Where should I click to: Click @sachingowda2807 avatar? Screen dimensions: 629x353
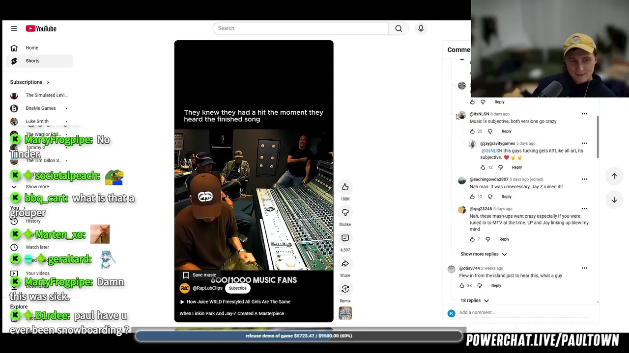(462, 180)
